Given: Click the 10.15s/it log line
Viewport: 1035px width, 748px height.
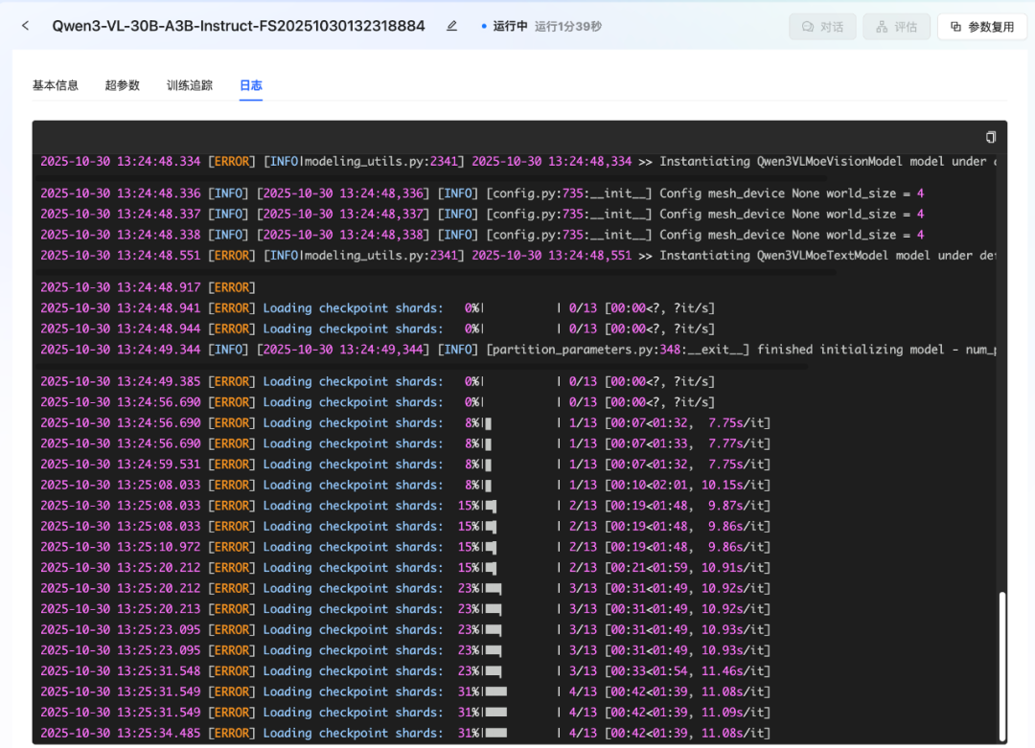Looking at the screenshot, I should tap(405, 485).
